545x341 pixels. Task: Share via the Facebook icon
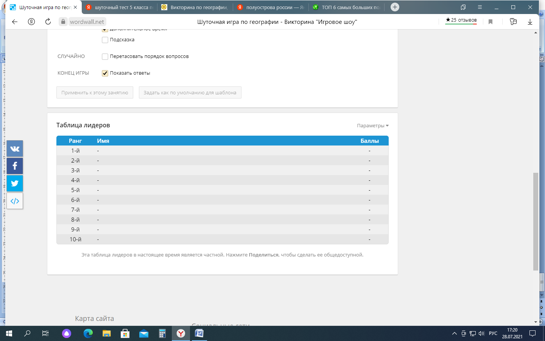pos(15,166)
